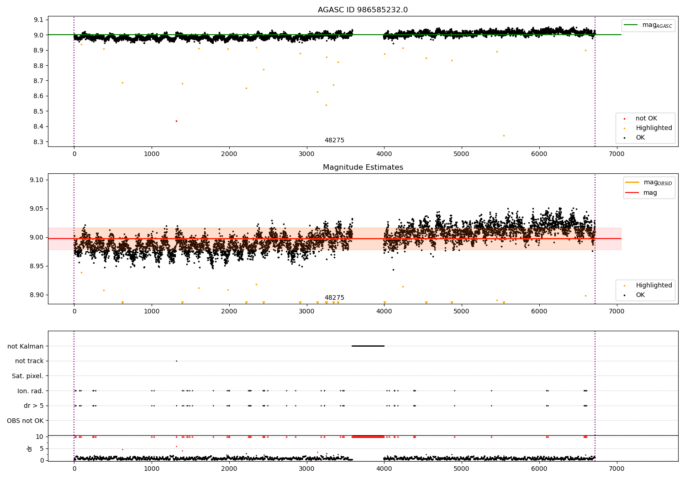
Task: Click the '6000' x-tick under the bottom plot
Action: [x=539, y=469]
